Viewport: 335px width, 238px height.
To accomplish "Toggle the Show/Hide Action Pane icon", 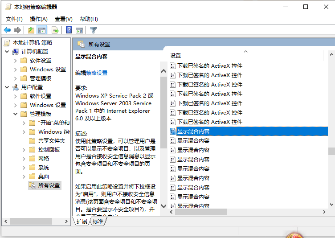I will coord(79,30).
